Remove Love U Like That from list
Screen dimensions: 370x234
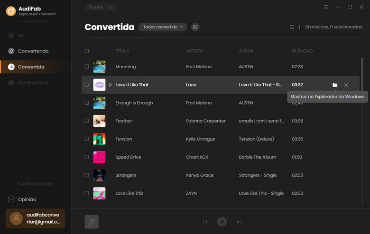click(346, 85)
